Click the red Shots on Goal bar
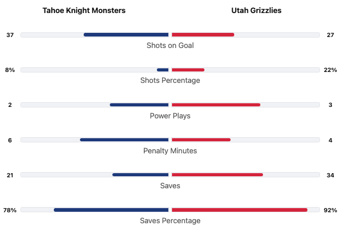Image resolution: width=343 pixels, height=230 pixels. coord(203,35)
